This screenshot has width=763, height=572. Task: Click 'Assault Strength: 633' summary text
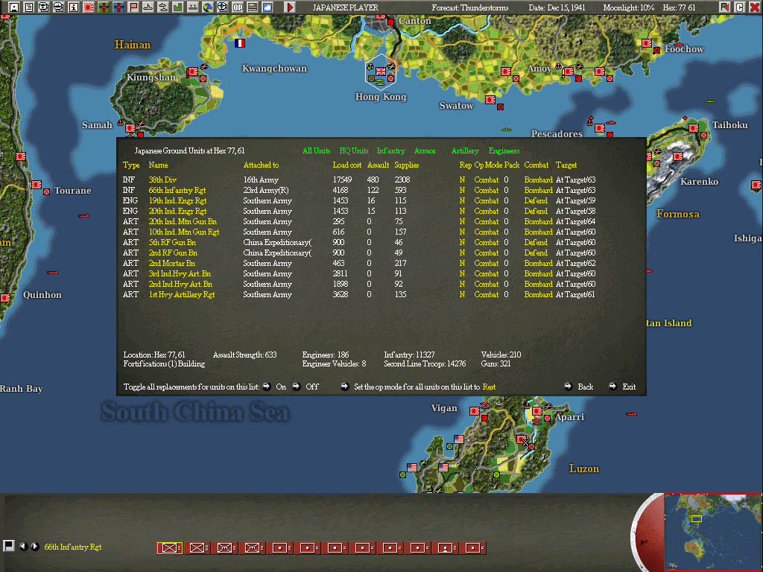[x=244, y=355]
